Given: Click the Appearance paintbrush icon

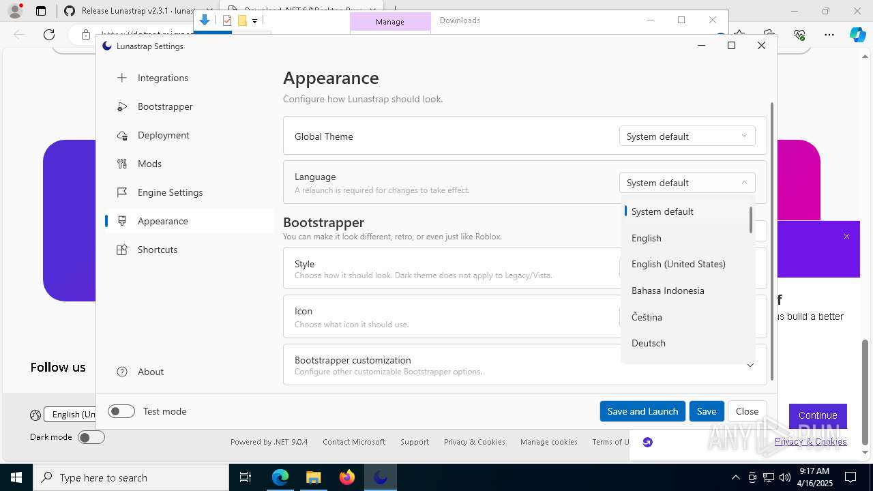Looking at the screenshot, I should 122,221.
